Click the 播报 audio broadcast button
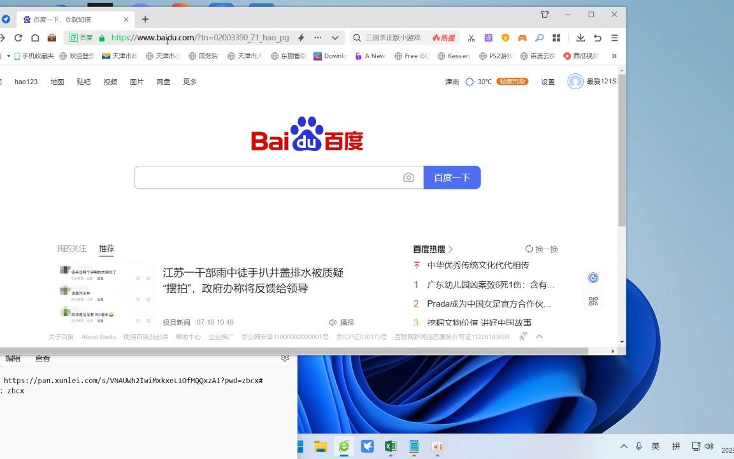This screenshot has height=459, width=734. click(x=342, y=322)
